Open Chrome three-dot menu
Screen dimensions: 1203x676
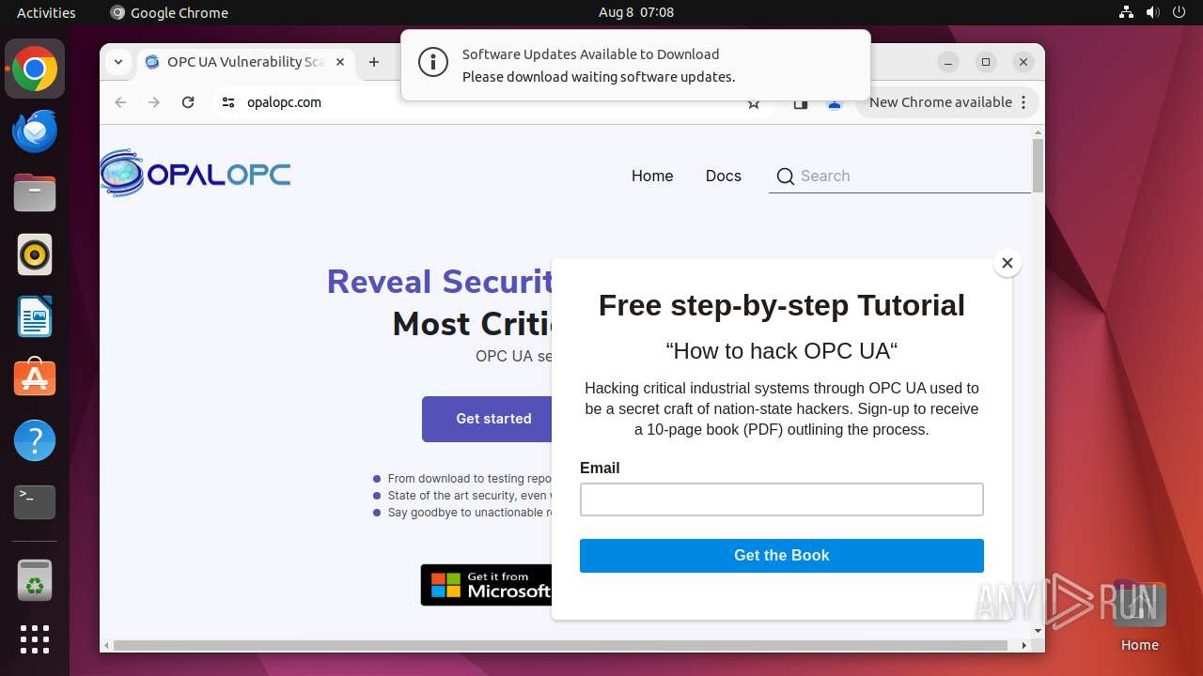pyautogui.click(x=1023, y=102)
